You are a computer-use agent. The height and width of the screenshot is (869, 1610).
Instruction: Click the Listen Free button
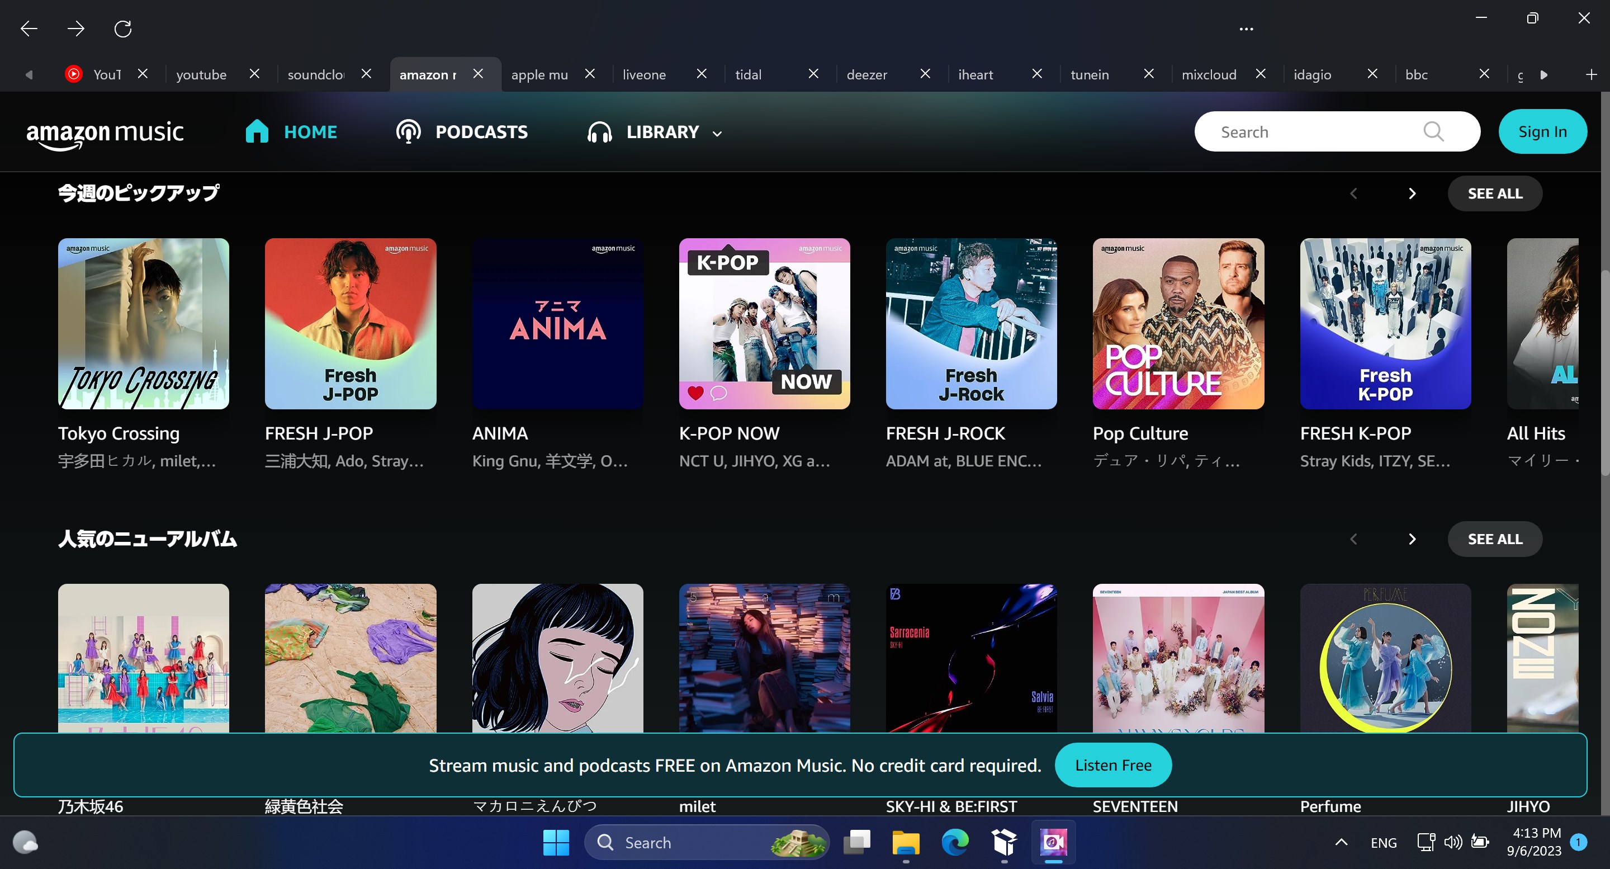tap(1112, 764)
